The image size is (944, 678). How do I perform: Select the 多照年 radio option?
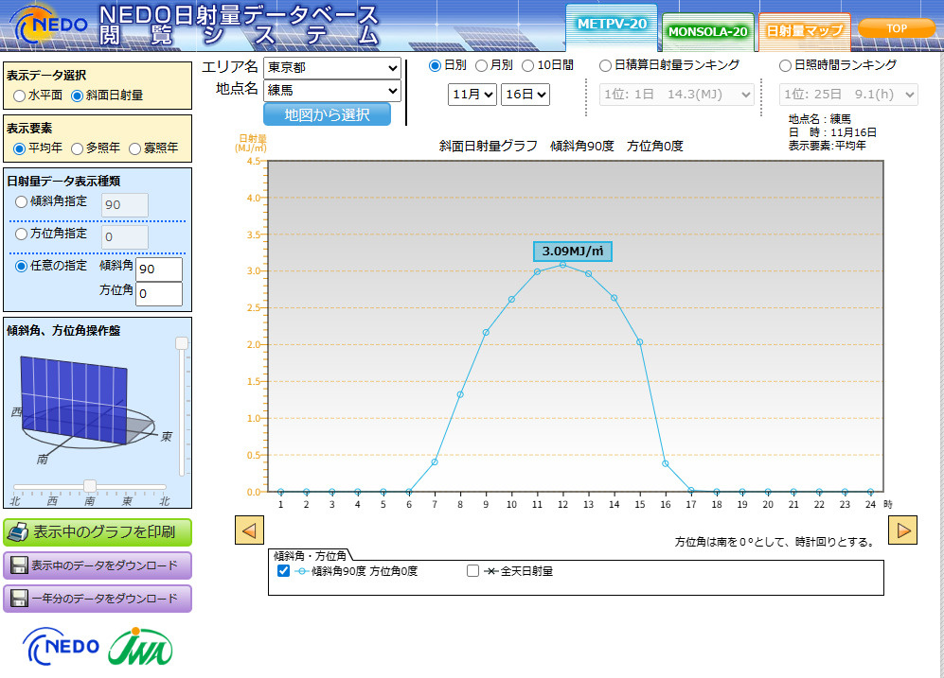[x=78, y=148]
